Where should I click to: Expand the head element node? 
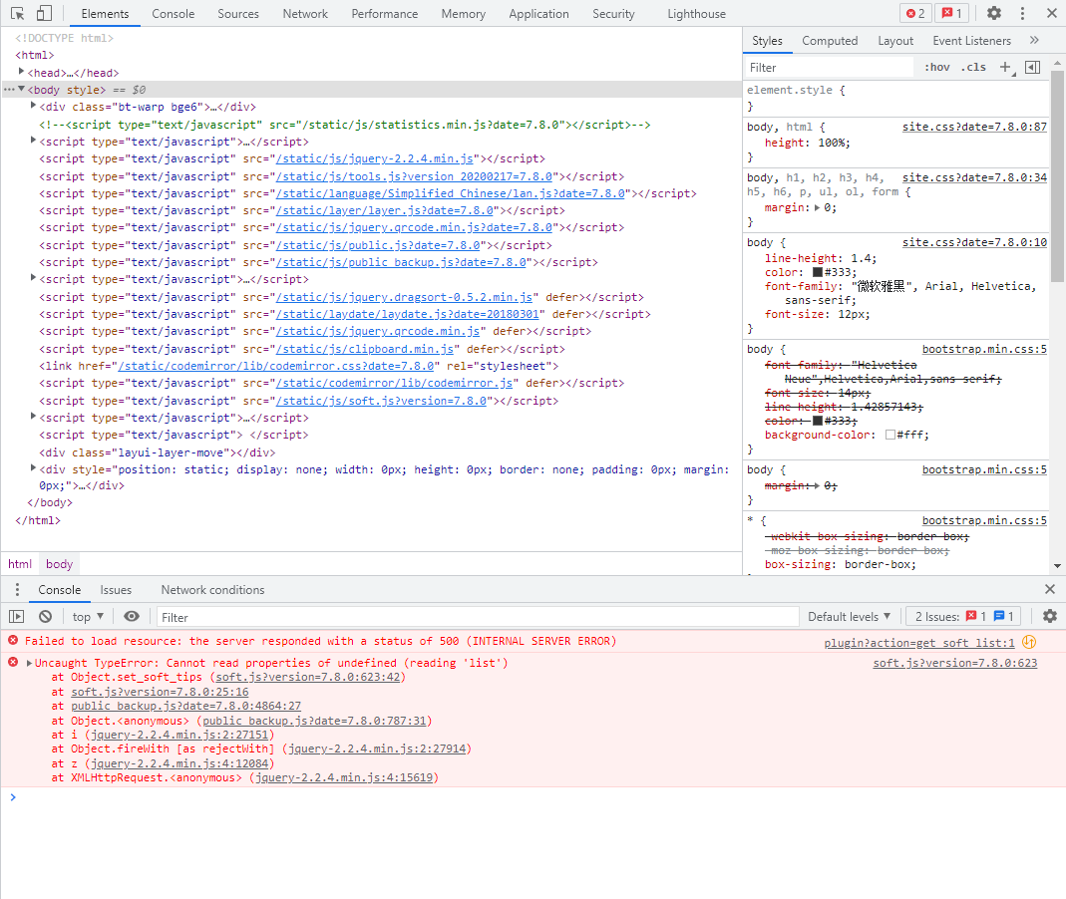pos(21,72)
